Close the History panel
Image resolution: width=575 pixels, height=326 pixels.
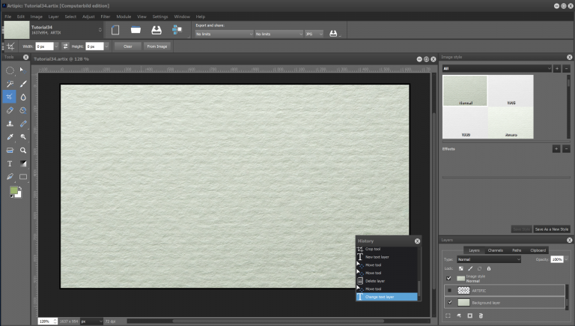417,241
